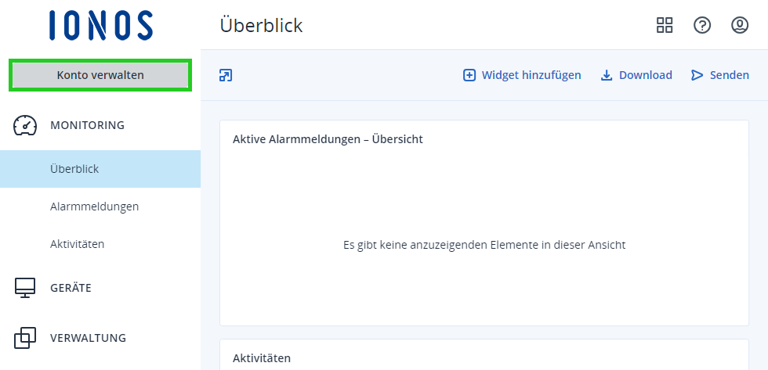Click the gauge icon beside Monitoring

26,125
